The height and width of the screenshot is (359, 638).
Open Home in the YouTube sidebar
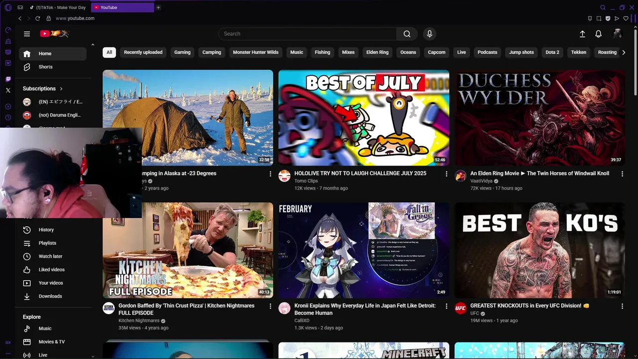[x=53, y=54]
